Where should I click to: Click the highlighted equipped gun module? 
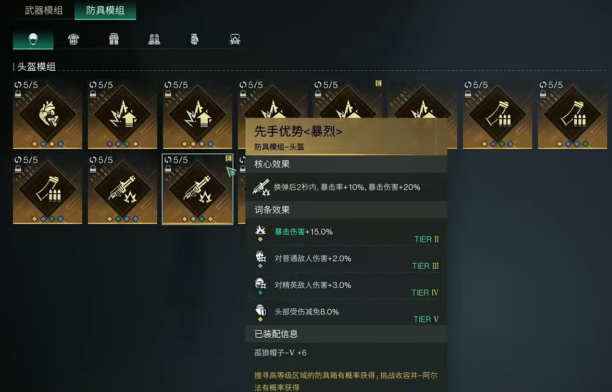(198, 189)
